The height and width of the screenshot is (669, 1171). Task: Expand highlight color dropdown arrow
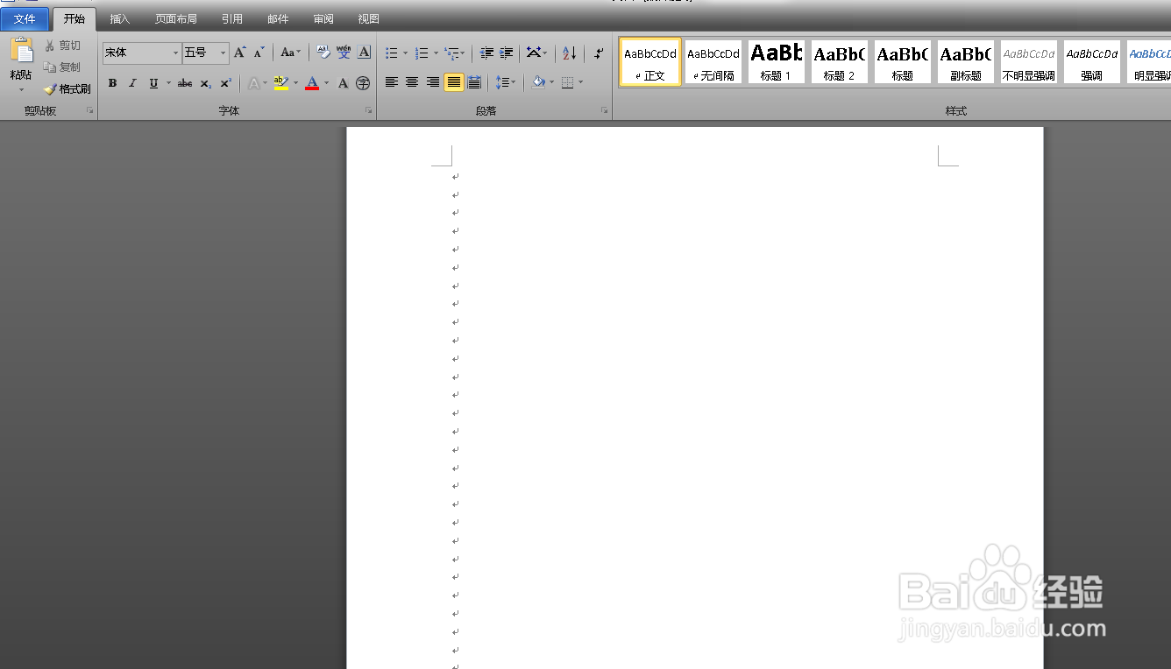coord(295,83)
